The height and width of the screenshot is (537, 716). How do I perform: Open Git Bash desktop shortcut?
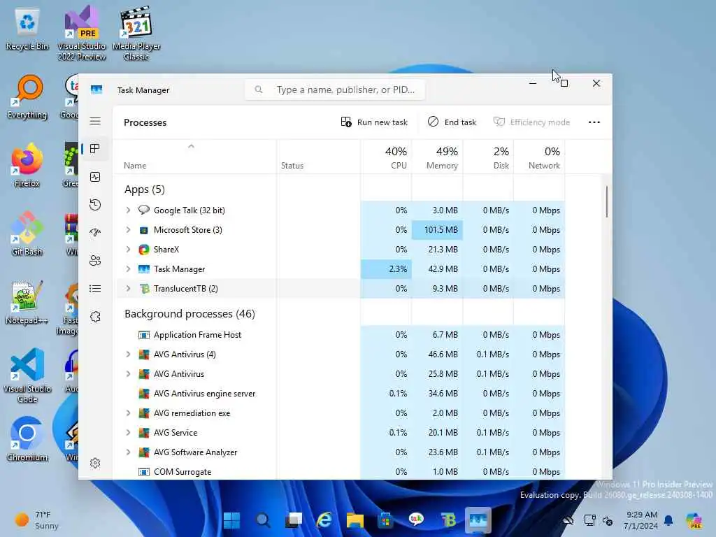pyautogui.click(x=27, y=234)
